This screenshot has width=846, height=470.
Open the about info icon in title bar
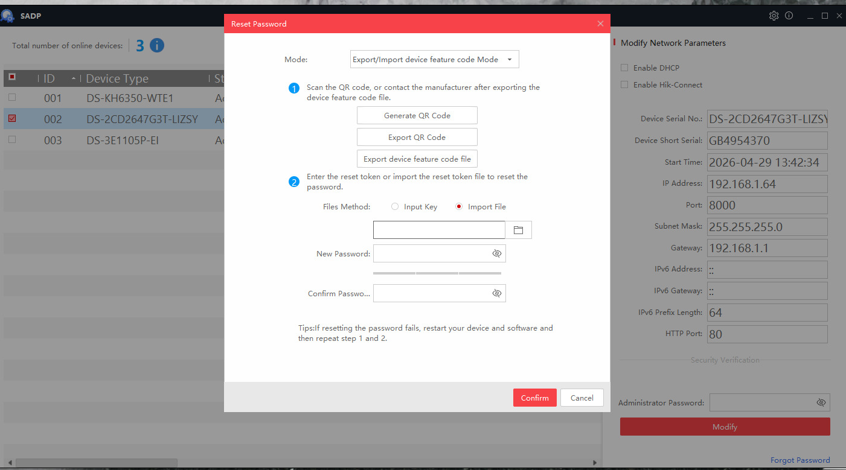(789, 16)
